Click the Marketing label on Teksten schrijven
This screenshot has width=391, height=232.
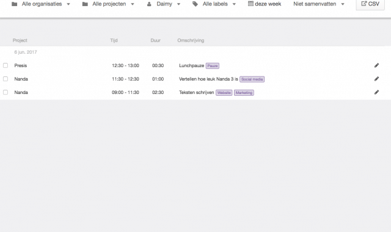(x=244, y=93)
